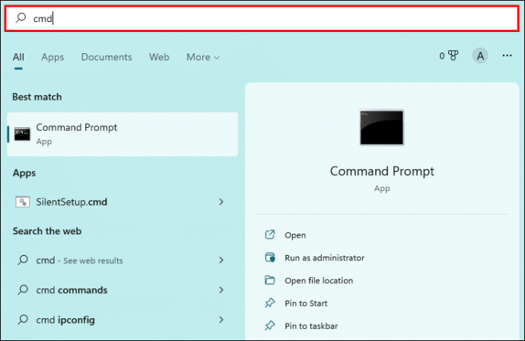Screen dimensions: 525x341
Task: Choose Pin to taskbar
Action: click(311, 327)
